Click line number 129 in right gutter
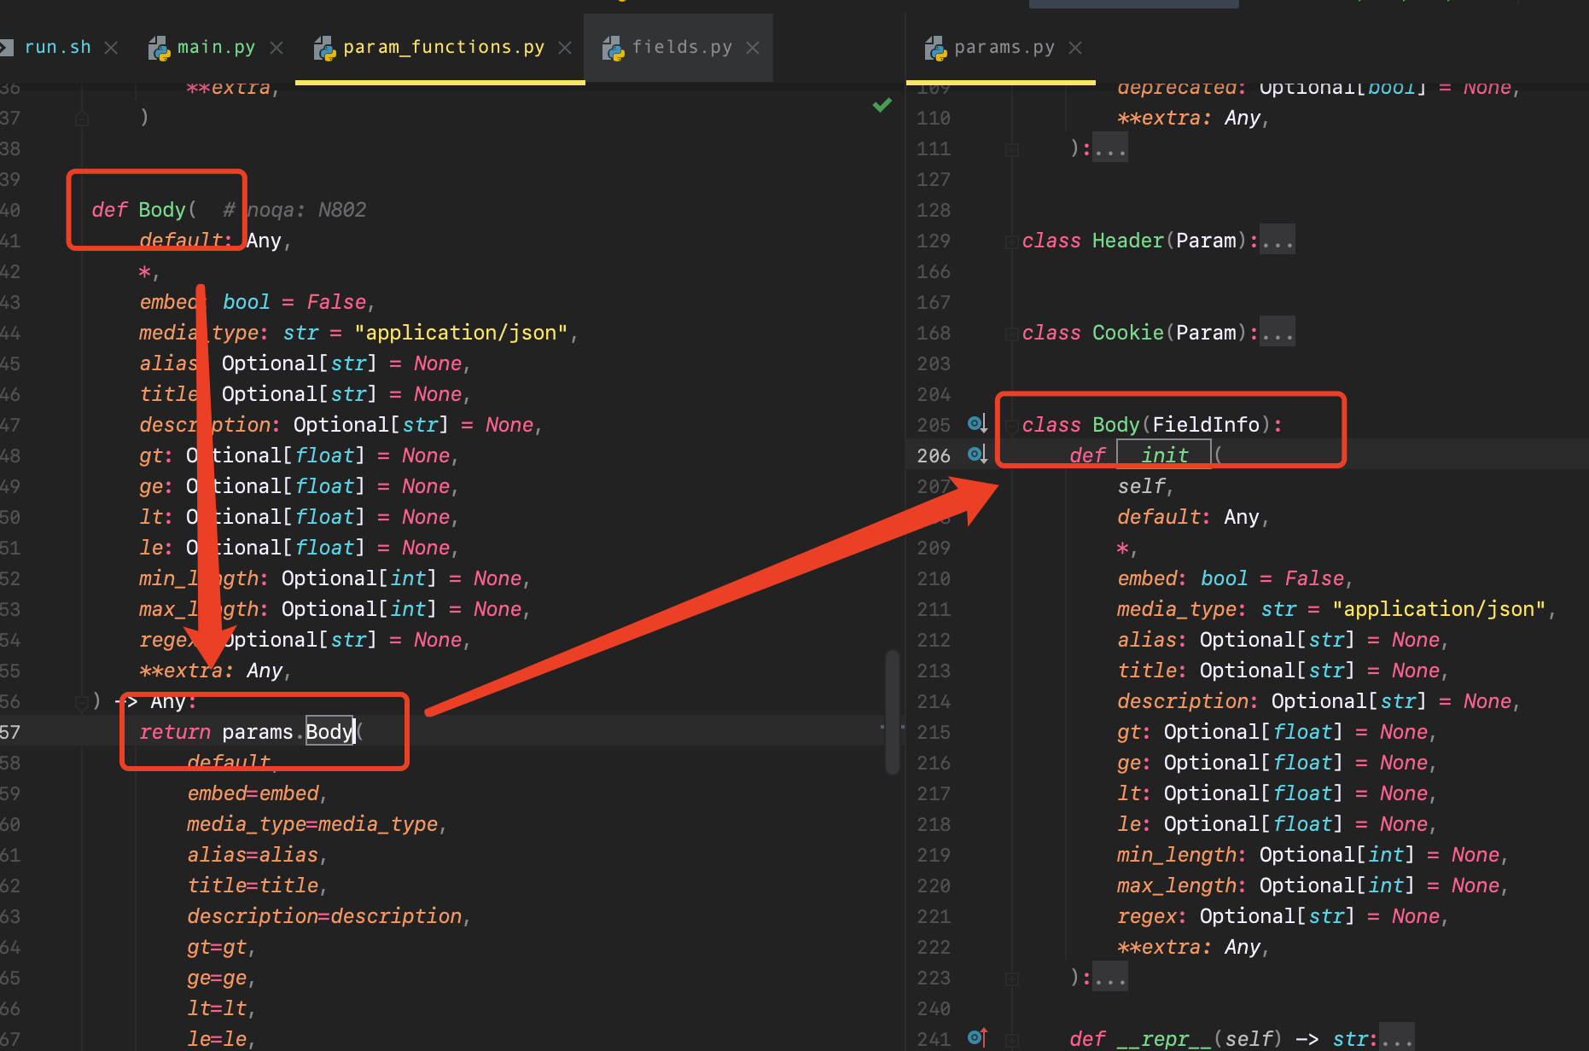 (x=934, y=241)
